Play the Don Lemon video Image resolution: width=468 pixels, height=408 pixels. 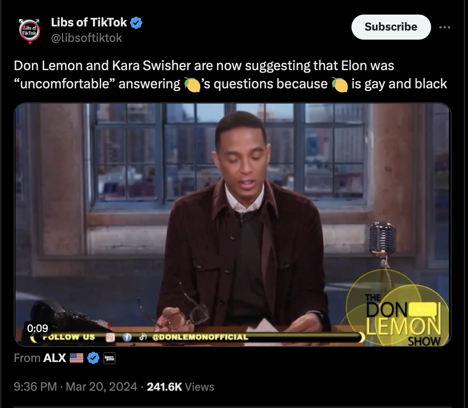point(233,224)
